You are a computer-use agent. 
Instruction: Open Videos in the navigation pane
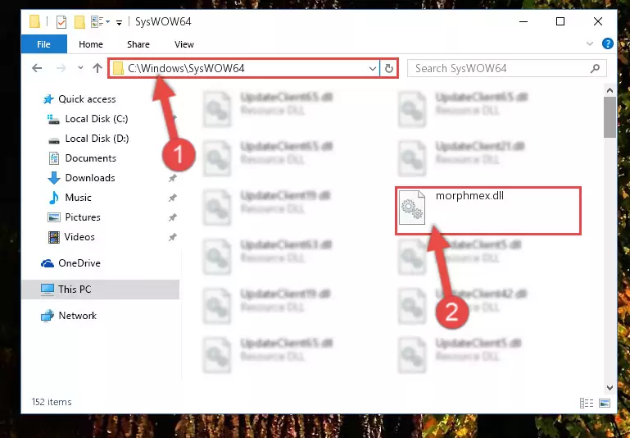(79, 237)
